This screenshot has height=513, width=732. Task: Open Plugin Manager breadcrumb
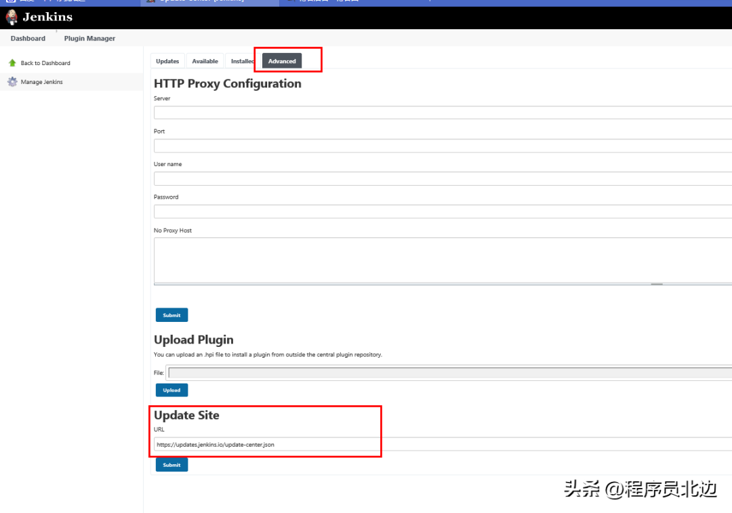[89, 38]
